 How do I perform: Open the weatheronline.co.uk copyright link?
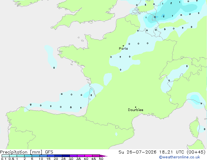[179, 157]
